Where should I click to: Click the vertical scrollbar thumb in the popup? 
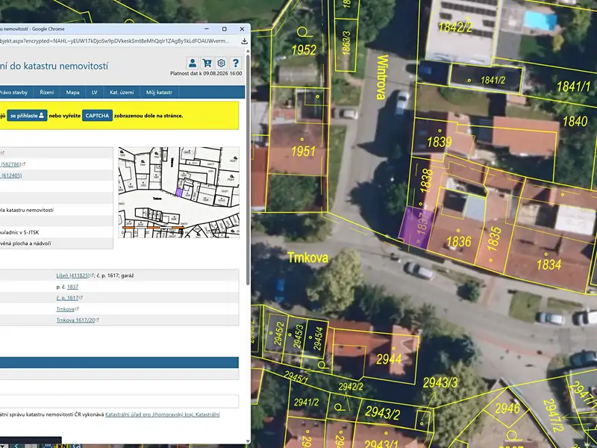[x=249, y=169]
